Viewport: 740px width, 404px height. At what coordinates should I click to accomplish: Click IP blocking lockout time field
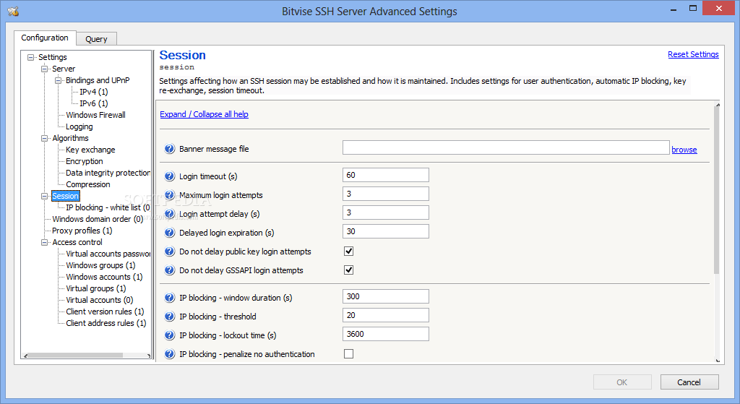pyautogui.click(x=386, y=334)
